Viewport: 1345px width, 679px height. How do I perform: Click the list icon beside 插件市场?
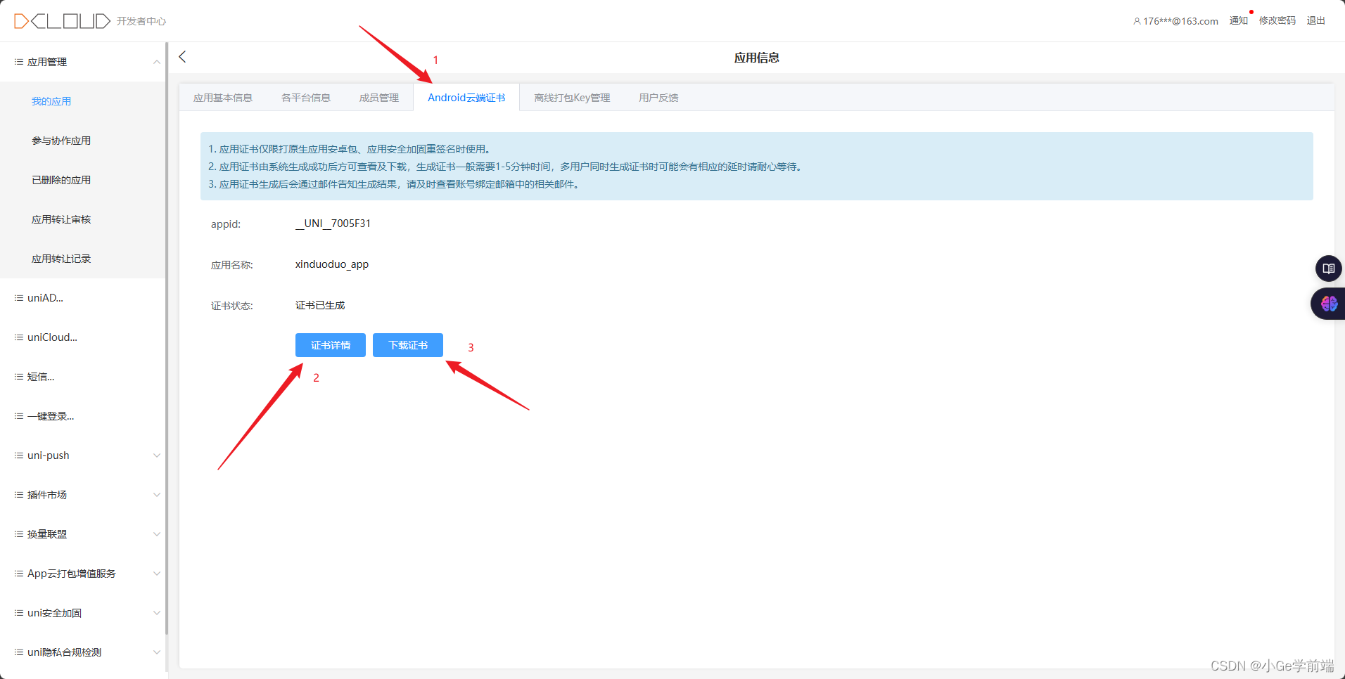tap(19, 495)
